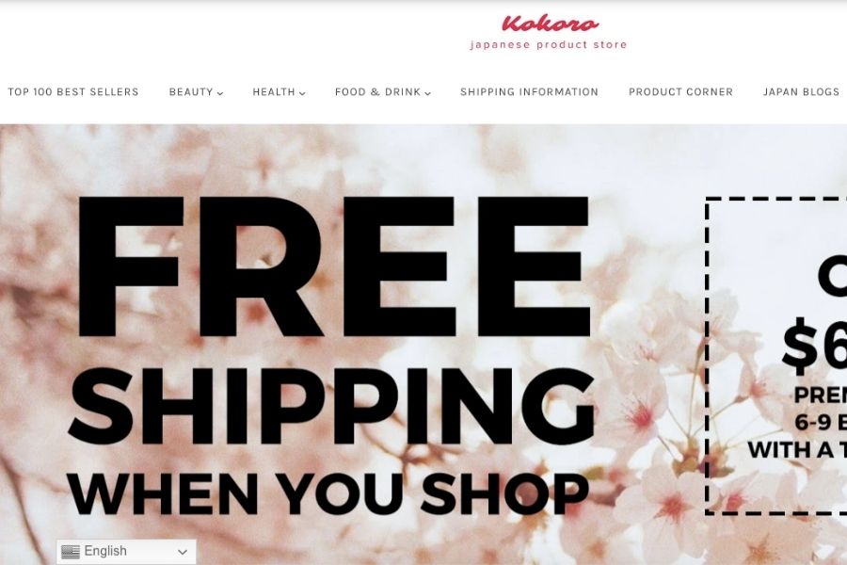Image resolution: width=847 pixels, height=565 pixels.
Task: Click the US flag language icon
Action: click(71, 552)
